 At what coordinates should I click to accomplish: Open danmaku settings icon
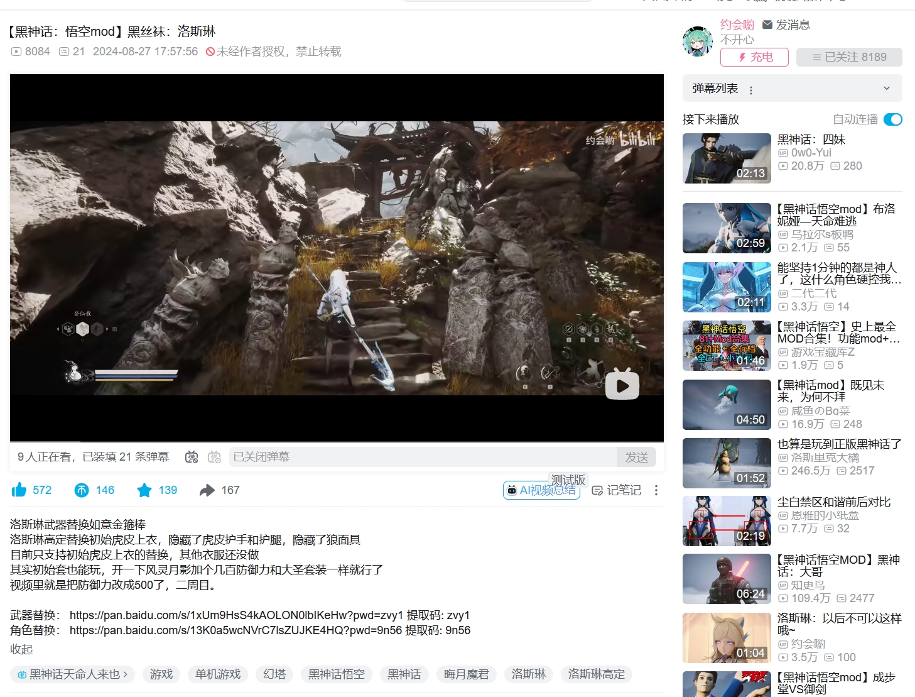pyautogui.click(x=214, y=457)
